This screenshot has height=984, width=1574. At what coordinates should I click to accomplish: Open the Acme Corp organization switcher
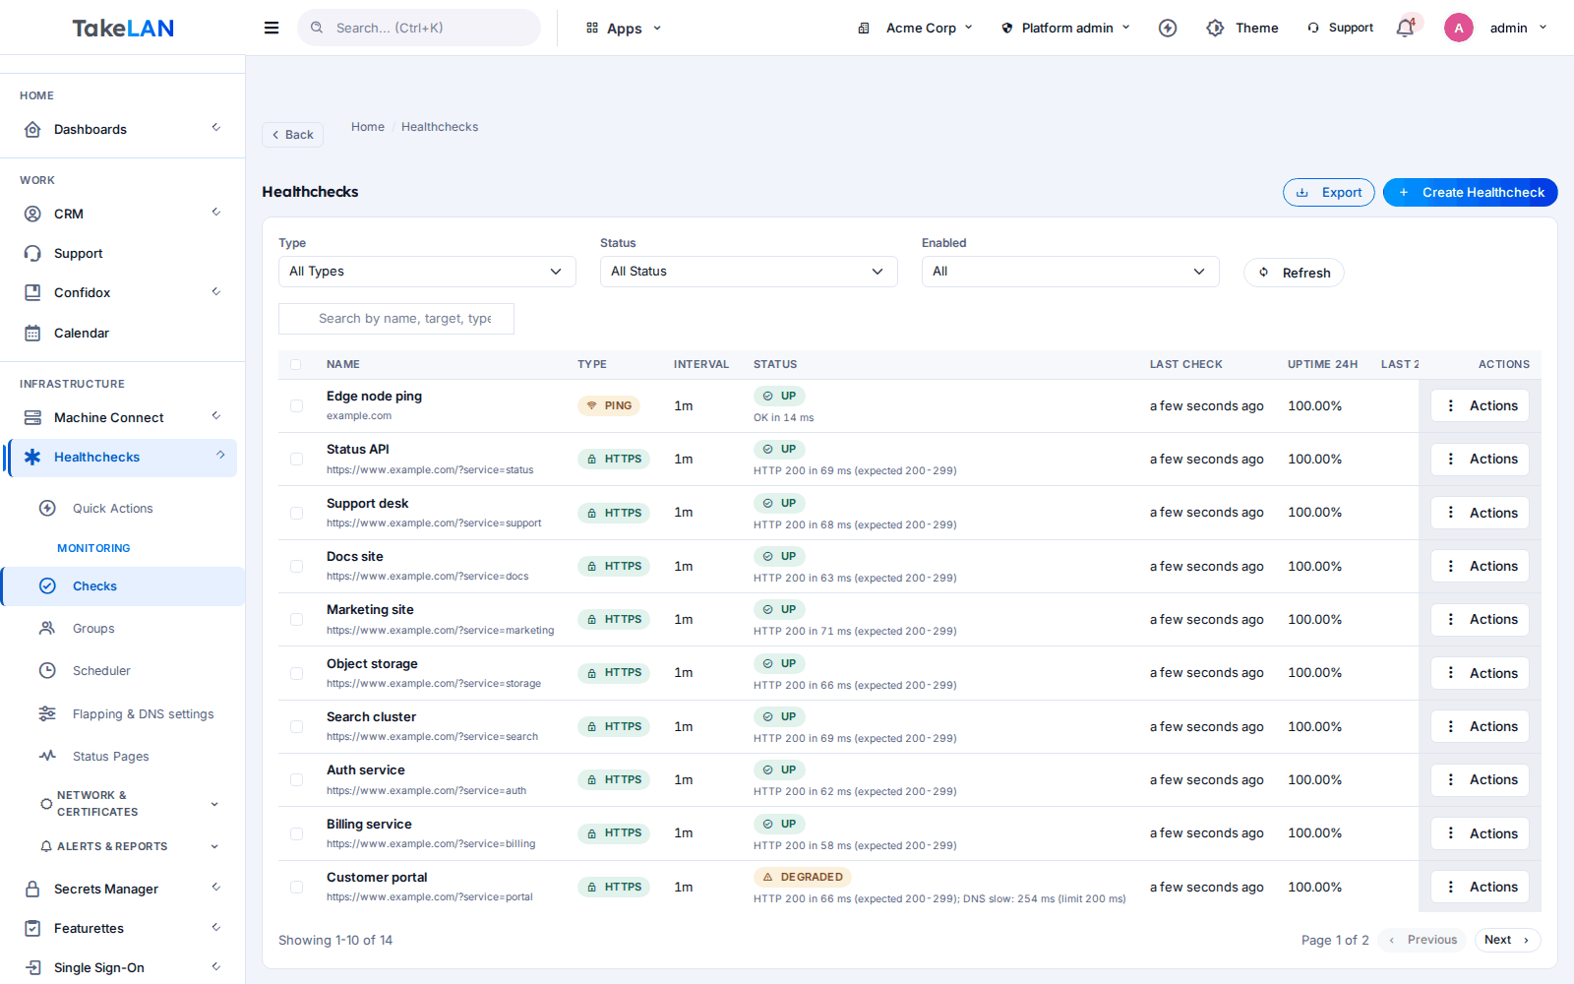[x=915, y=28]
